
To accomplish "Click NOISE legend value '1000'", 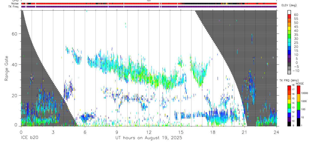I will [304, 101].
